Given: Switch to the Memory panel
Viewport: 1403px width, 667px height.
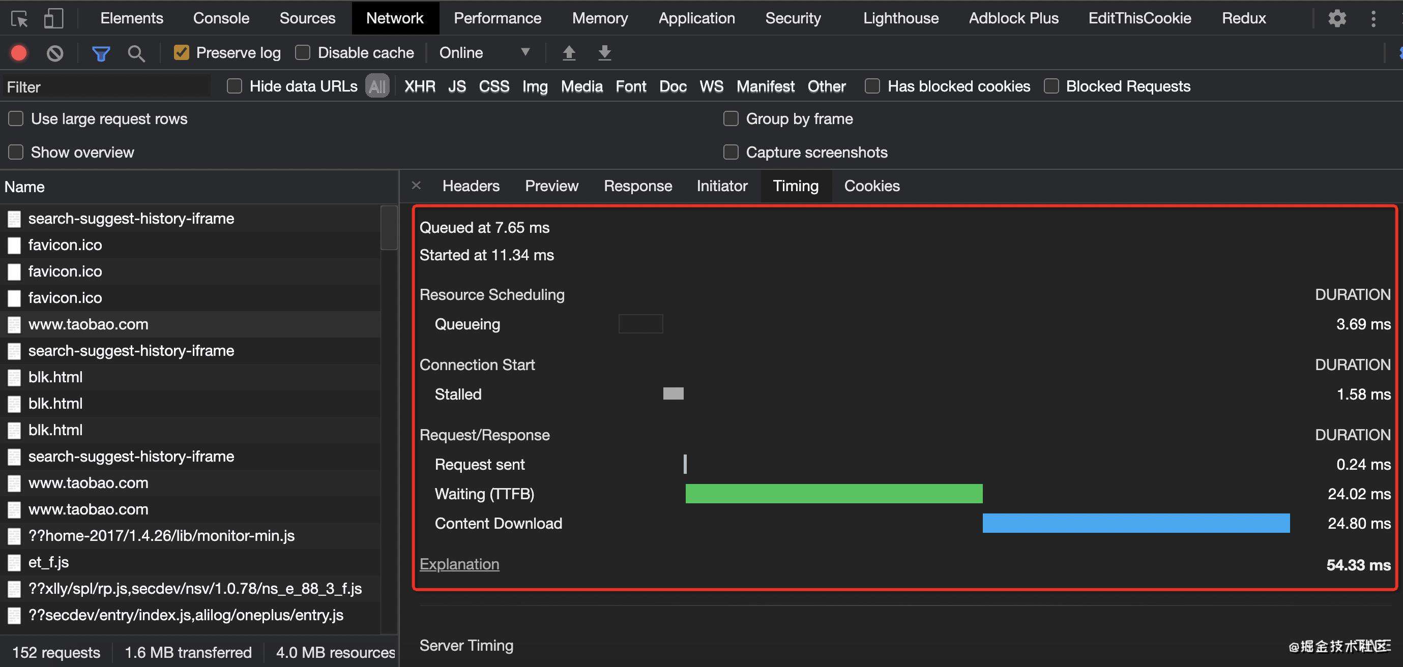Looking at the screenshot, I should pyautogui.click(x=600, y=18).
